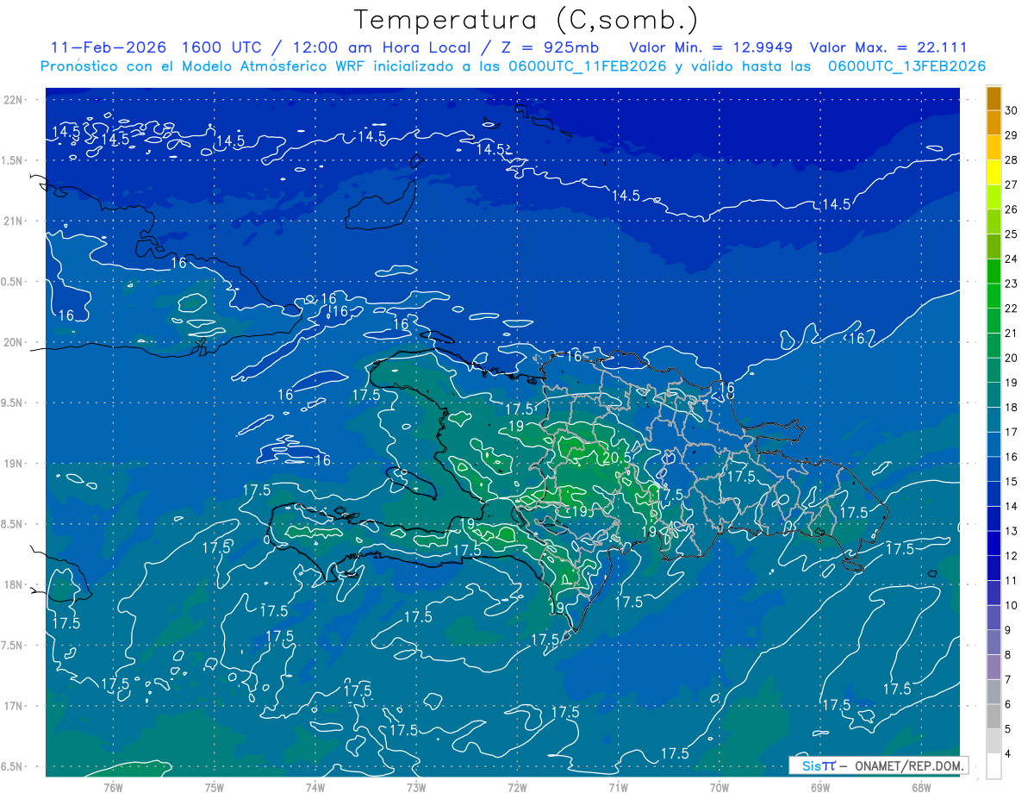This screenshot has height=799, width=1034.
Task: Click the '76W' longitude axis label
Action: click(113, 788)
